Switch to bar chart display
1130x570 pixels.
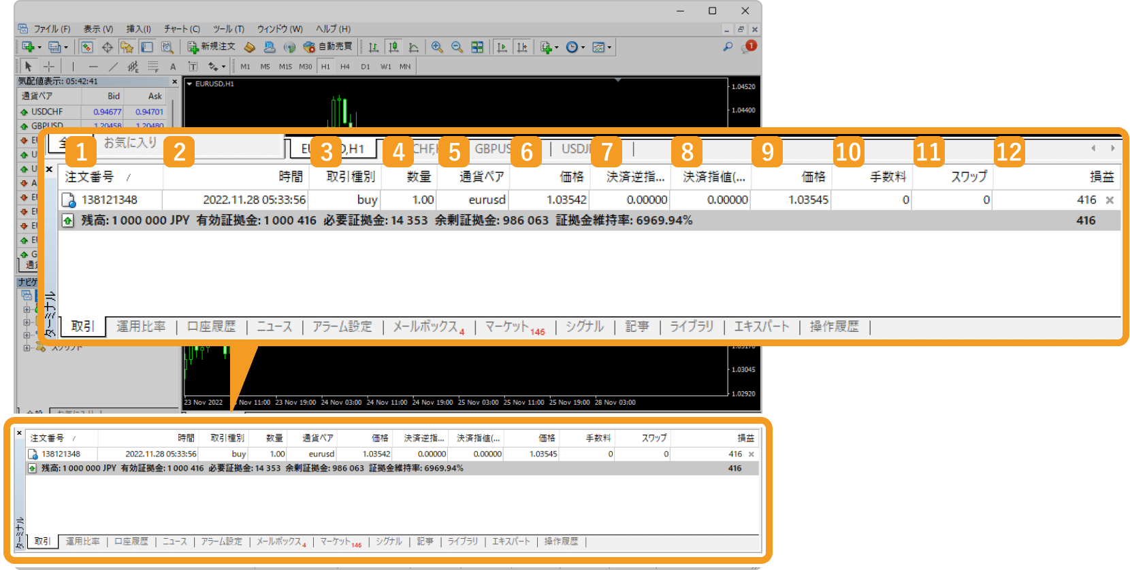(x=374, y=47)
